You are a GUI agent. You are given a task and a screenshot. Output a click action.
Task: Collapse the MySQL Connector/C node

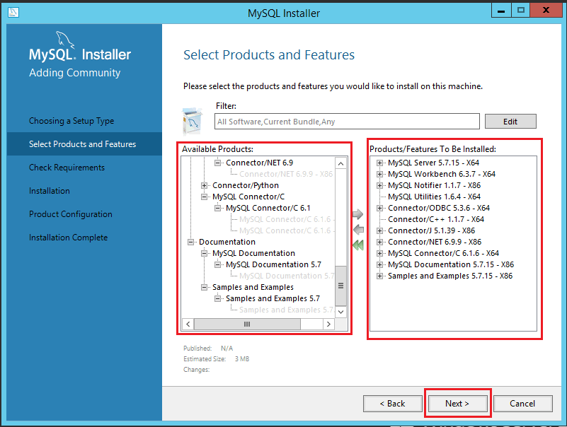pos(205,197)
